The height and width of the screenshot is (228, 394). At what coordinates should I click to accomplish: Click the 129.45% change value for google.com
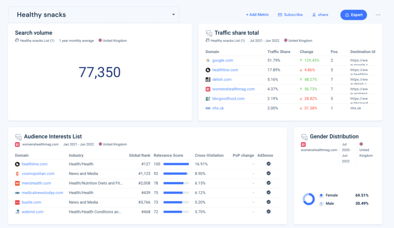click(312, 60)
